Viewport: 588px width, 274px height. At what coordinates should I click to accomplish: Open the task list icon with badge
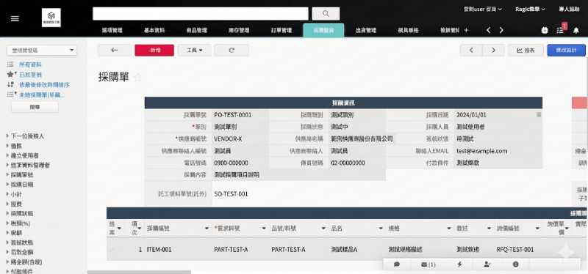click(560, 30)
